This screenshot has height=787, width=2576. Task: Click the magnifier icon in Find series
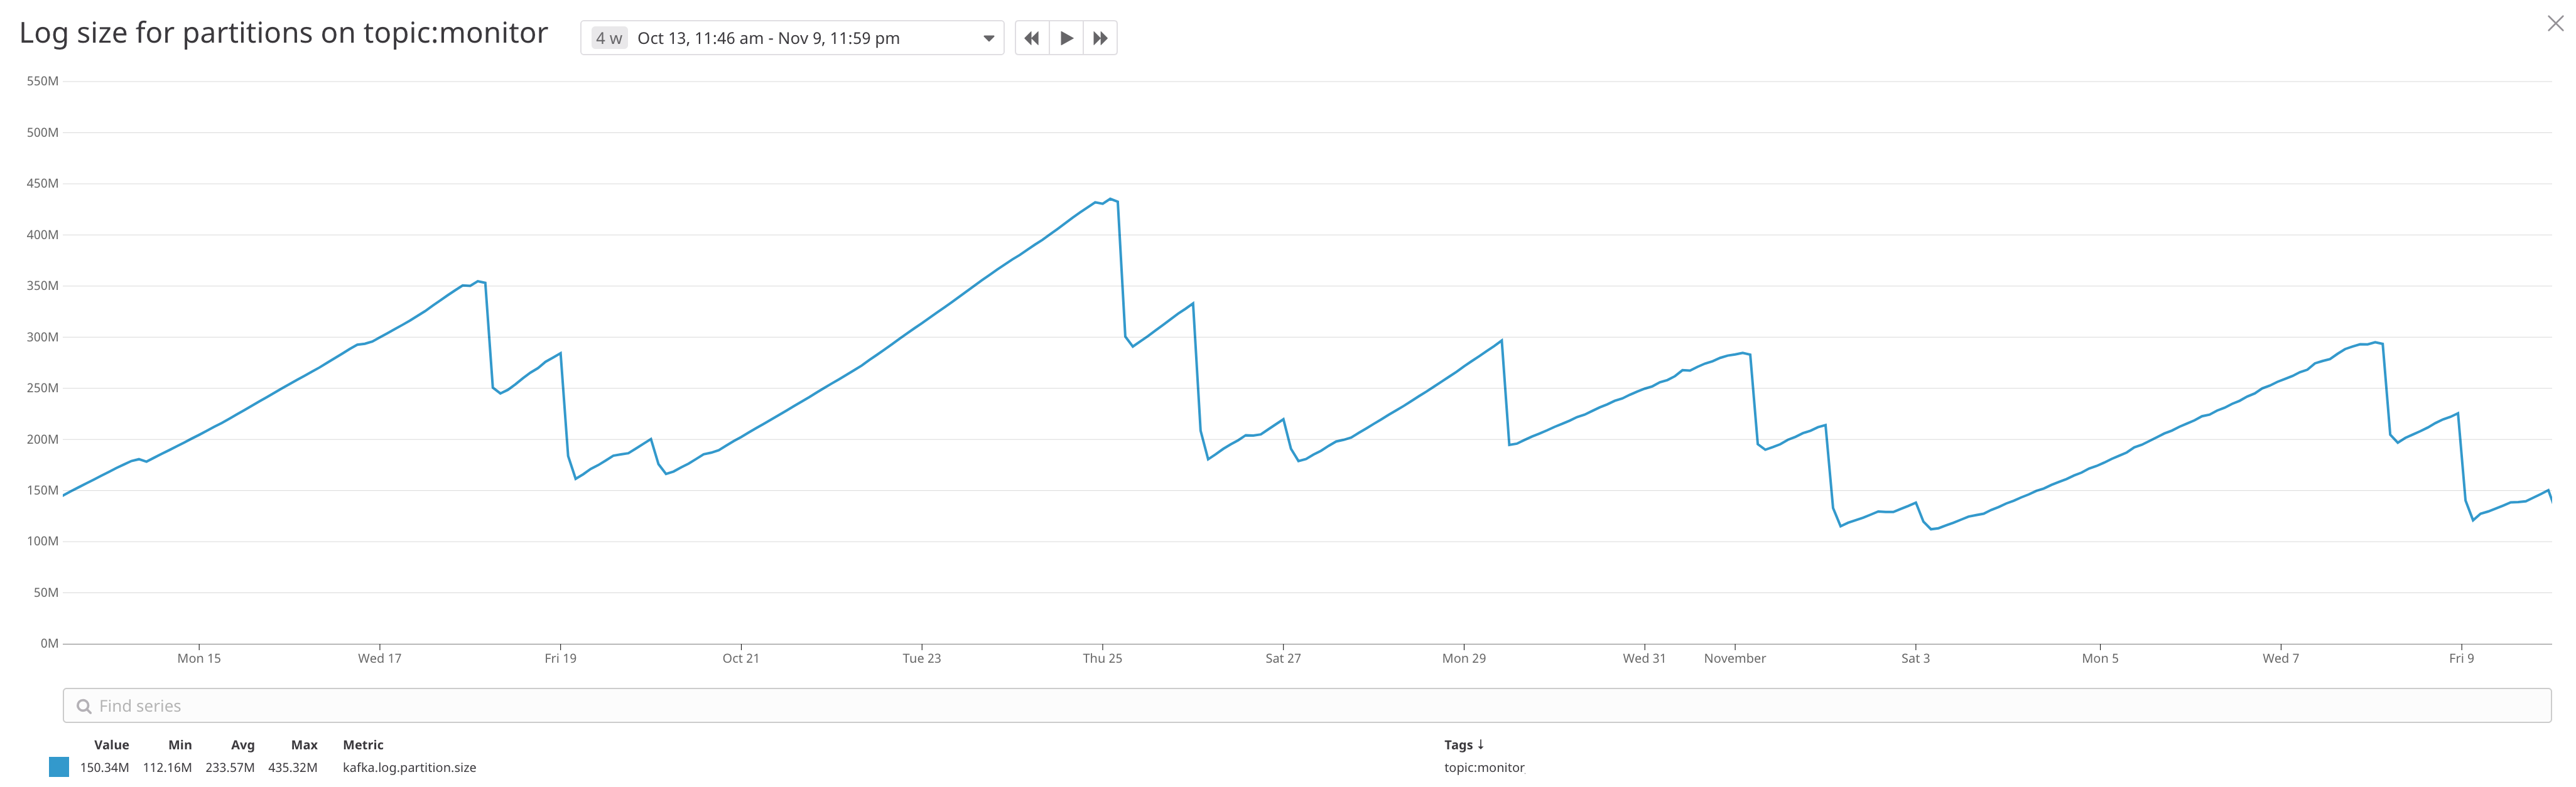tap(85, 706)
